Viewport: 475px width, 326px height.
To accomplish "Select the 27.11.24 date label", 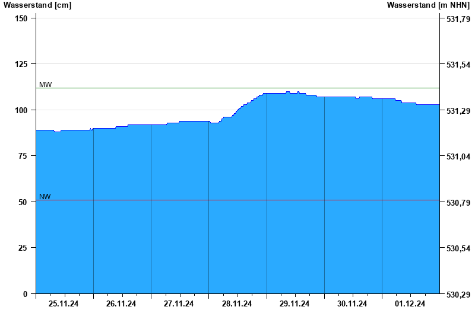I will coord(179,303).
